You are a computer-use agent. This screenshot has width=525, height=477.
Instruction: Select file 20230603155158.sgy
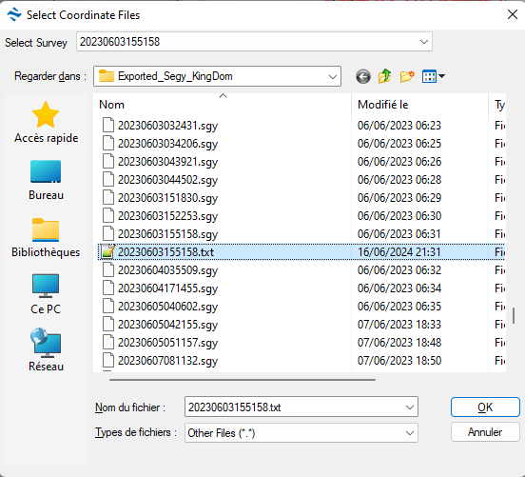tap(167, 234)
